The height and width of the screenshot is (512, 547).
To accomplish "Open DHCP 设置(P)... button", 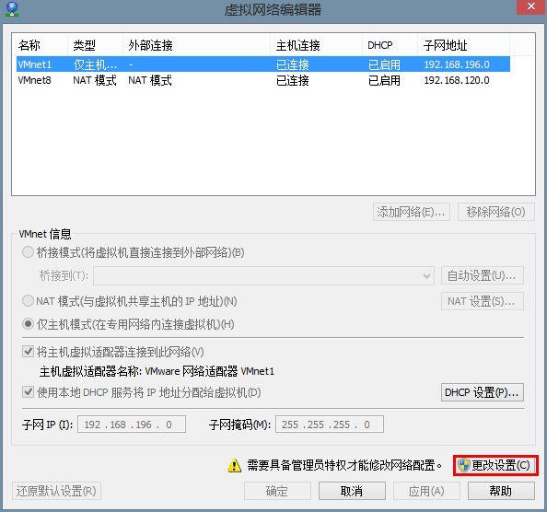I will pyautogui.click(x=483, y=392).
